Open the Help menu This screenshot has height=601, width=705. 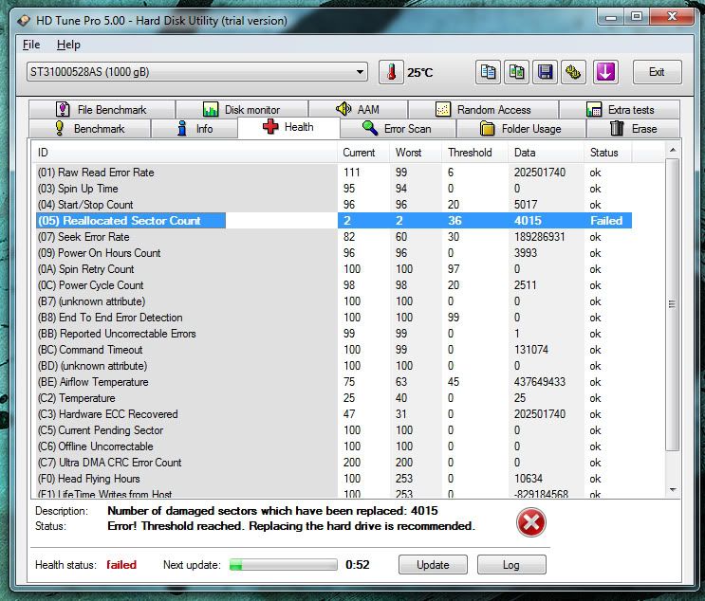[68, 45]
